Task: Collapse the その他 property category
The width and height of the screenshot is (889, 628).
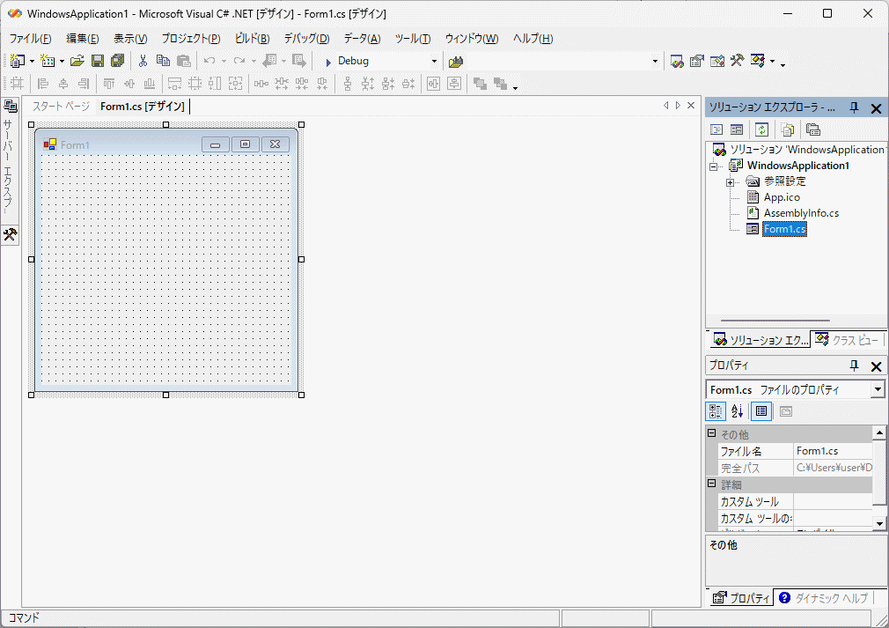Action: point(711,432)
